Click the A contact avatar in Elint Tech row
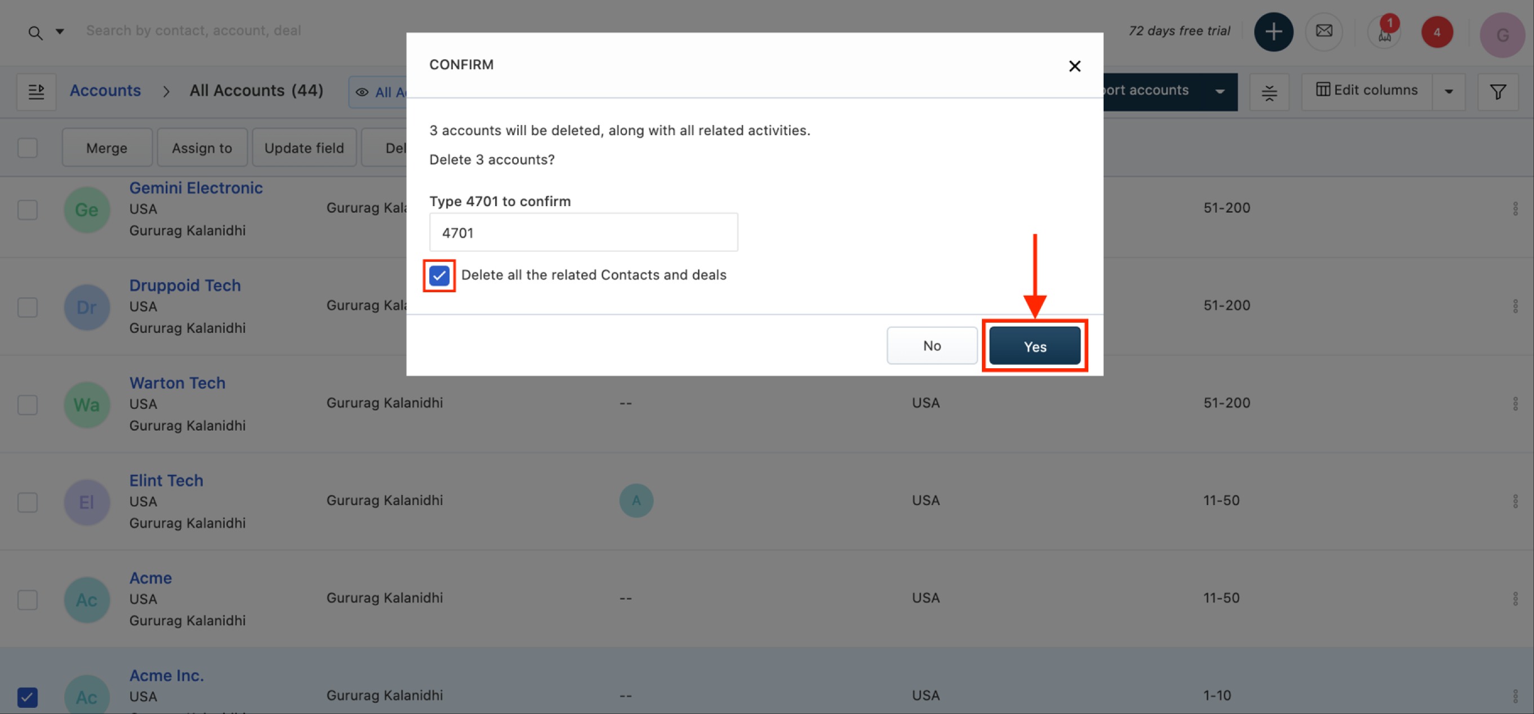Viewport: 1534px width, 714px height. click(x=636, y=501)
